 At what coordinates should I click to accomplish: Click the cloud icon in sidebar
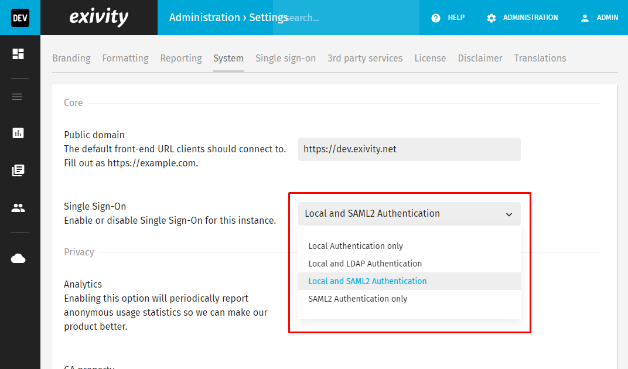[x=18, y=258]
